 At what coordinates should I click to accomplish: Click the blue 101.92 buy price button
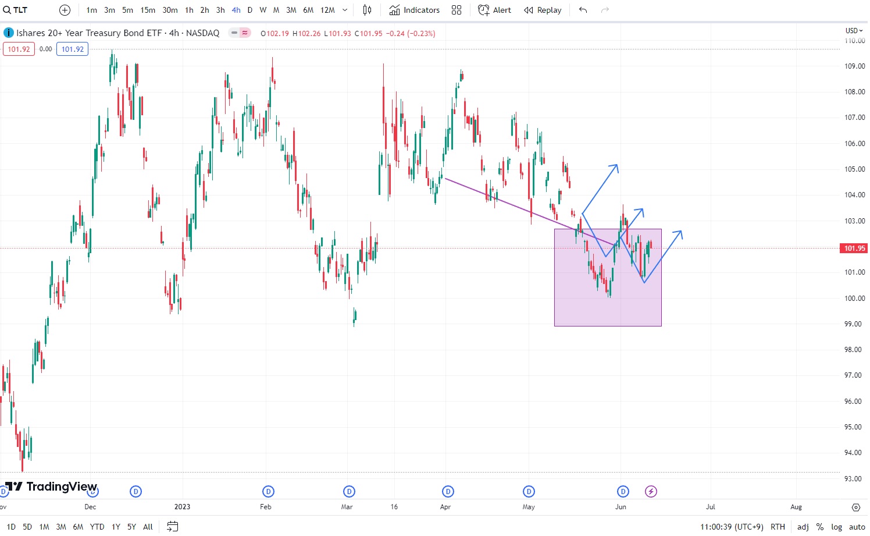point(73,49)
